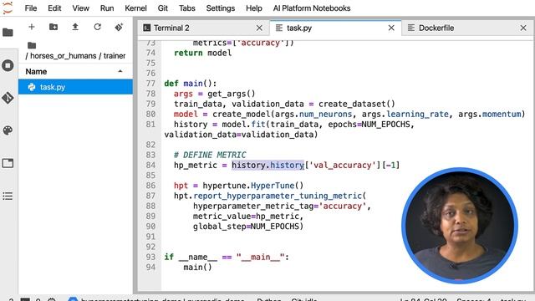Image resolution: width=535 pixels, height=301 pixels.
Task: Close the Terminal 2 tab
Action: [259, 28]
